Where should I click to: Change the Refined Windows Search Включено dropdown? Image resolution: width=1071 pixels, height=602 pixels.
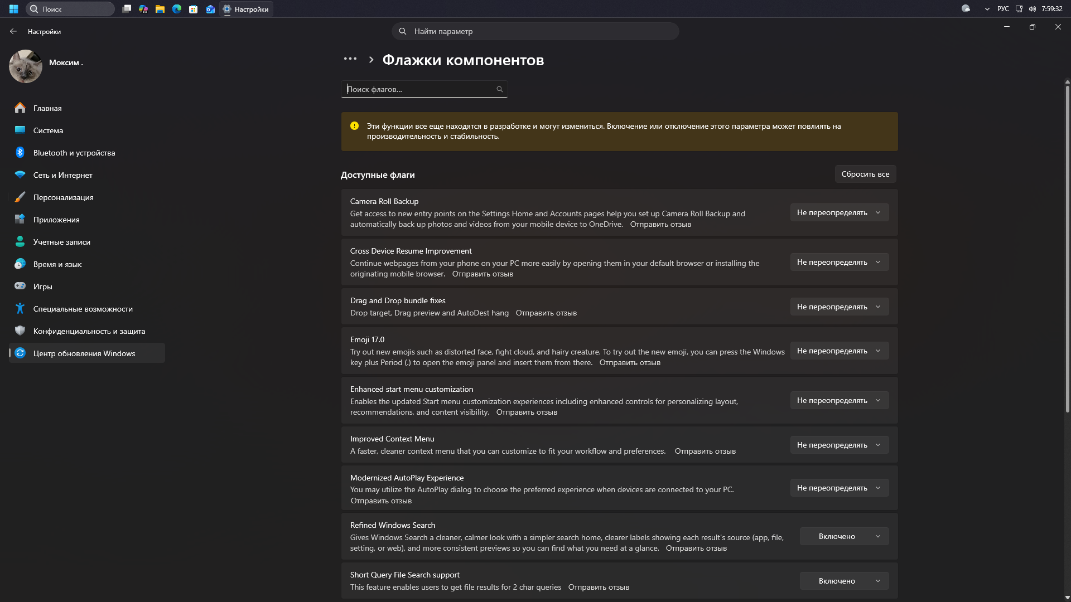click(x=845, y=536)
